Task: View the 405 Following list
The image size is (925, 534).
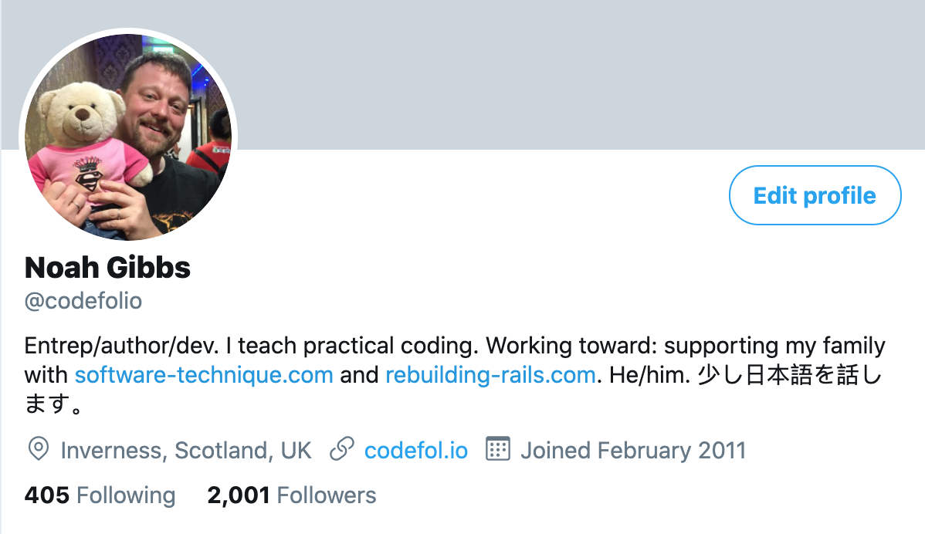Action: click(x=100, y=495)
